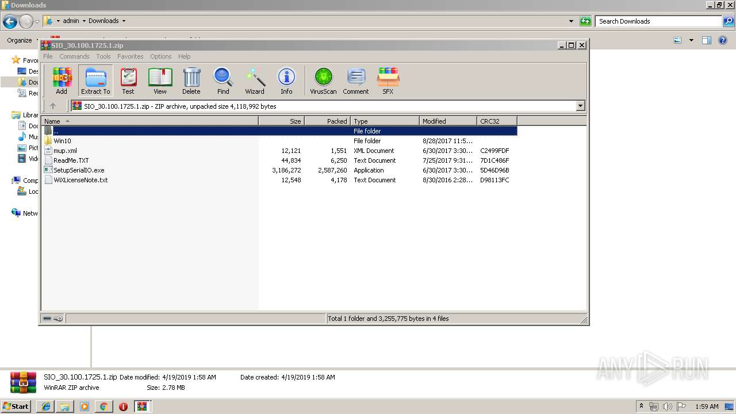Open the Commands menu
The width and height of the screenshot is (736, 414).
tap(74, 56)
